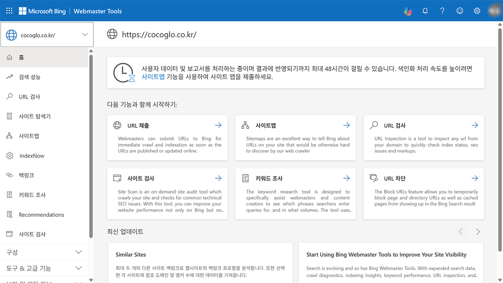Click the sitemap icon on 사이트맵 card
The image size is (503, 283).
(246, 125)
